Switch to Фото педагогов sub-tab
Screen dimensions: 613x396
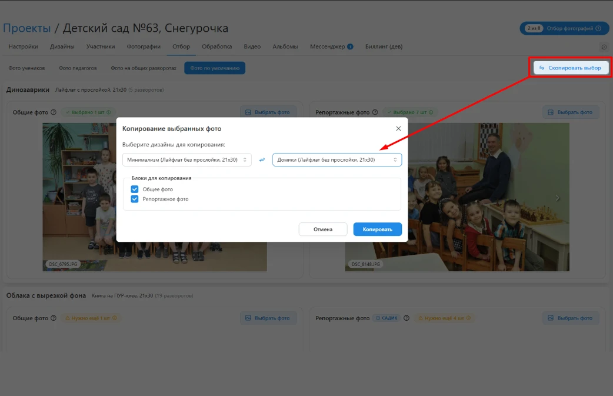78,68
